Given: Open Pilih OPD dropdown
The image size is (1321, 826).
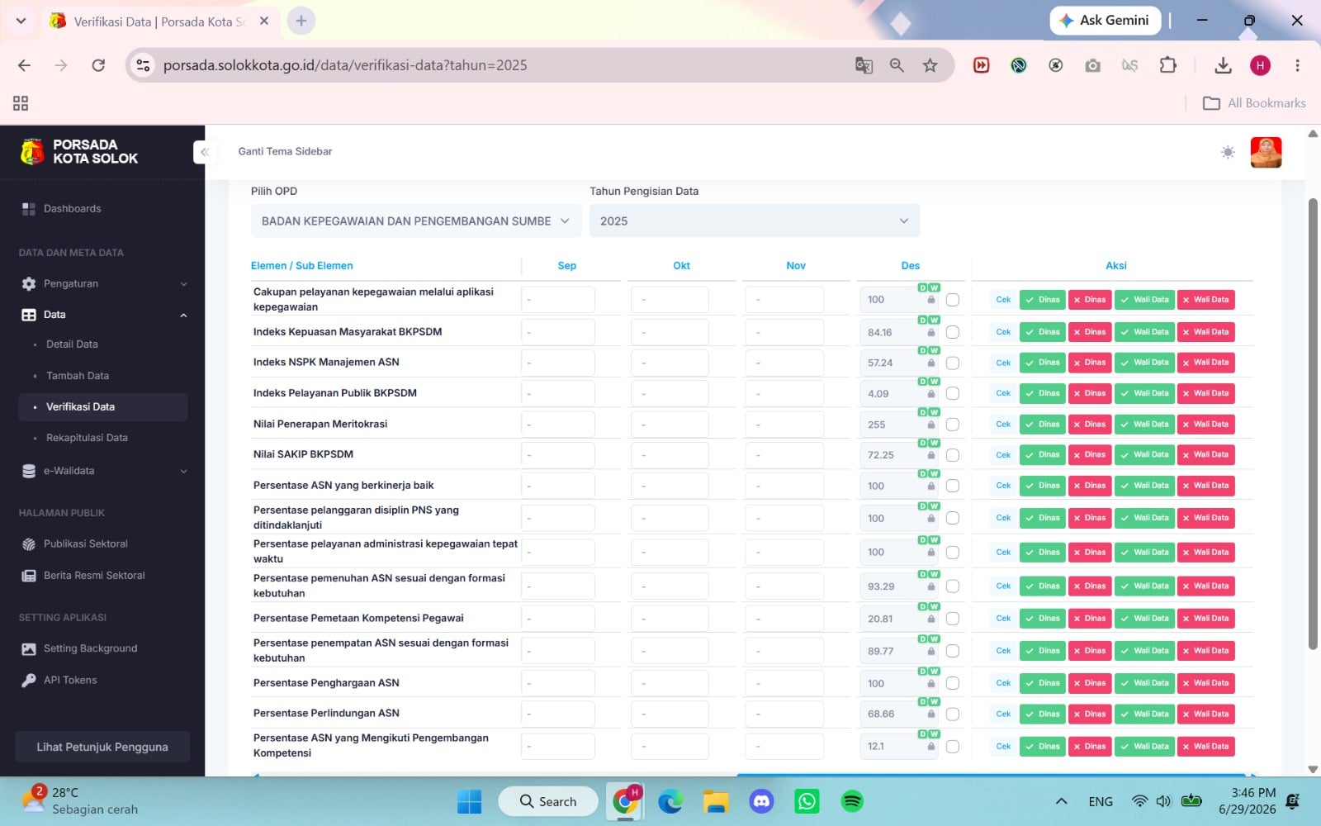Looking at the screenshot, I should pyautogui.click(x=416, y=221).
